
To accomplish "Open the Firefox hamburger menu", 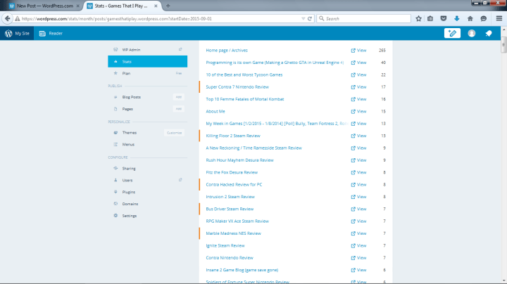I will [499, 19].
